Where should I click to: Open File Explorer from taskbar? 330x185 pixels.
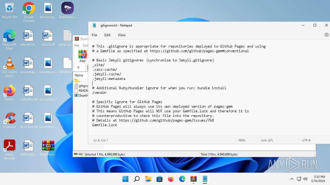click(148, 179)
